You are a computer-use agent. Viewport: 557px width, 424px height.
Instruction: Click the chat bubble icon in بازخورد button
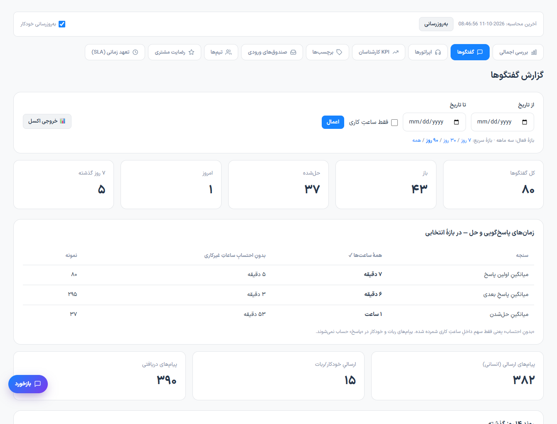[38, 384]
